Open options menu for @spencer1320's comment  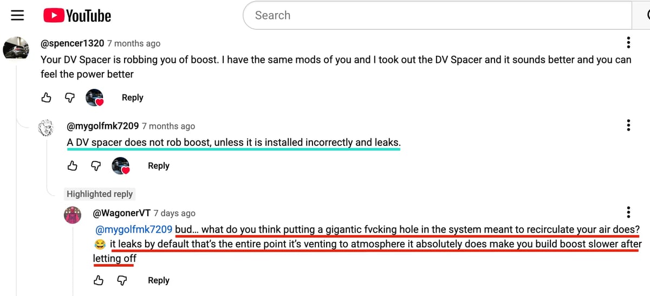628,43
